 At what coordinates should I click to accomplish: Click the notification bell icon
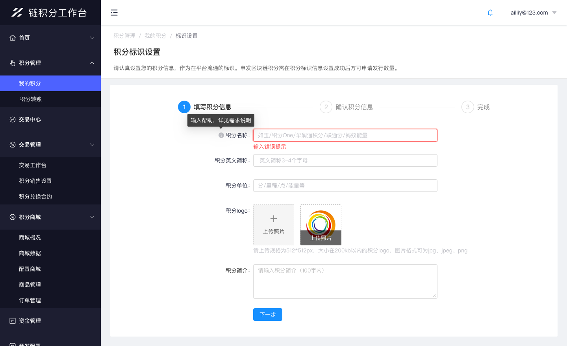click(x=490, y=13)
